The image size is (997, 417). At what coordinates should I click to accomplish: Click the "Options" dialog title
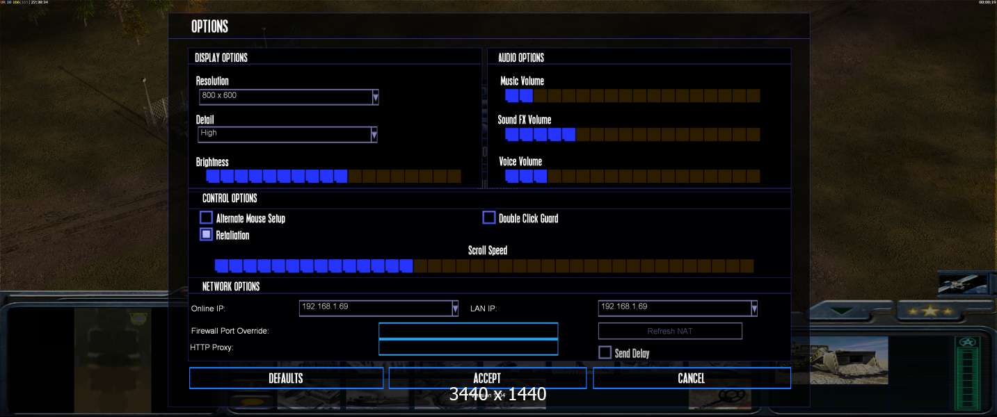pos(209,26)
